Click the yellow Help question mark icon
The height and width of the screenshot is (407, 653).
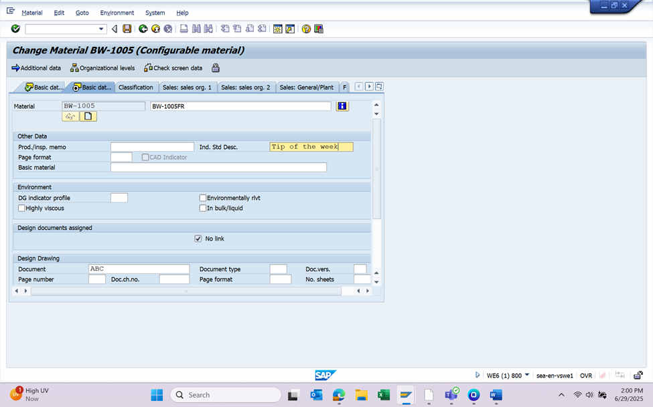click(x=306, y=29)
